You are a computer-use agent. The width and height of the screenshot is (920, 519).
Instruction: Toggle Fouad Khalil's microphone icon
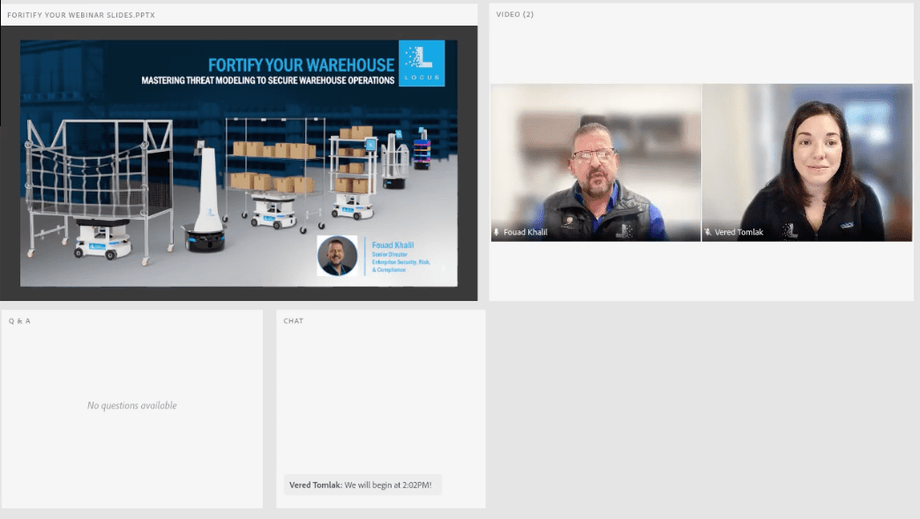(497, 233)
